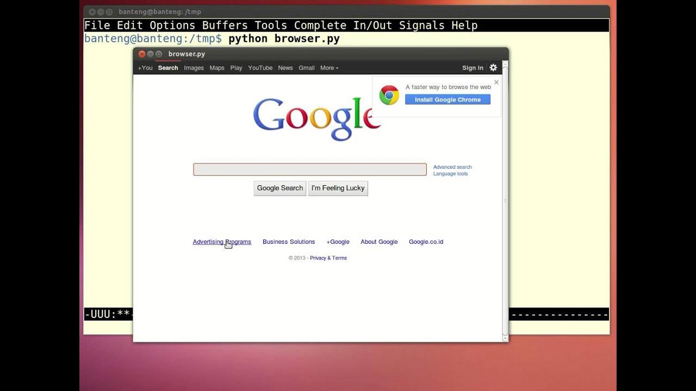Image resolution: width=696 pixels, height=391 pixels.
Task: Focus the Google search input box
Action: [310, 169]
